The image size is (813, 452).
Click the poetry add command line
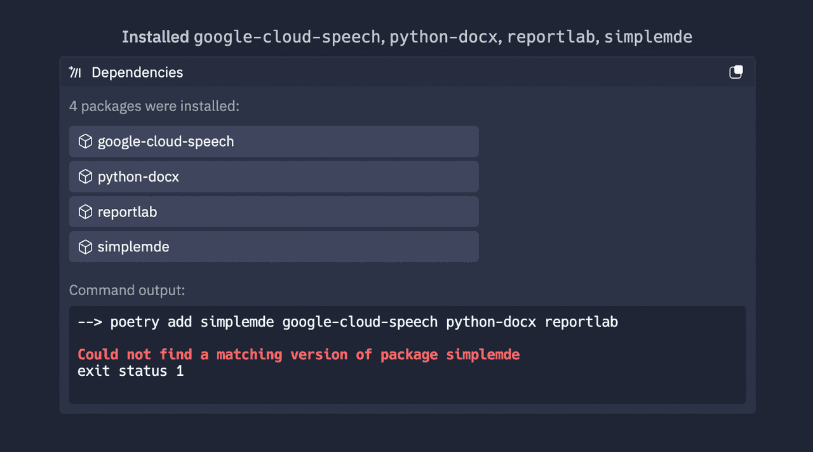[x=348, y=322]
